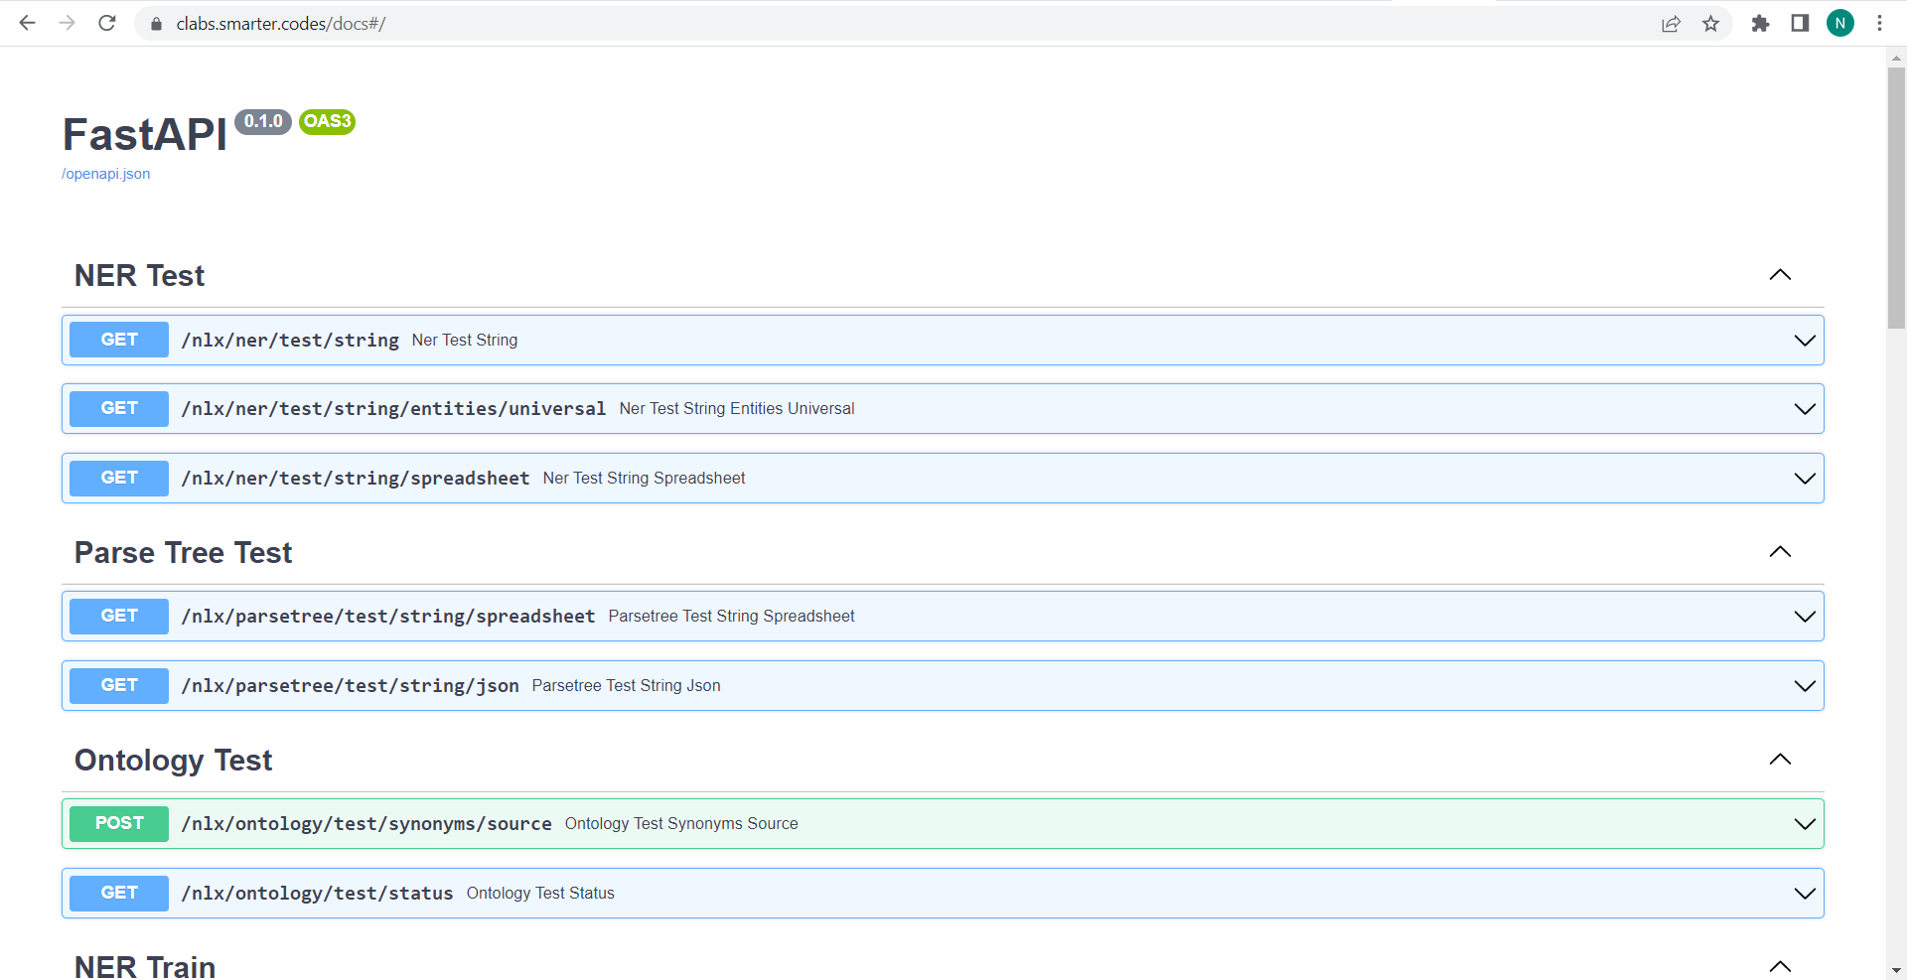This screenshot has width=1907, height=980.
Task: Click path /nlx/ontology/test/synonyms/source
Action: [x=367, y=824]
